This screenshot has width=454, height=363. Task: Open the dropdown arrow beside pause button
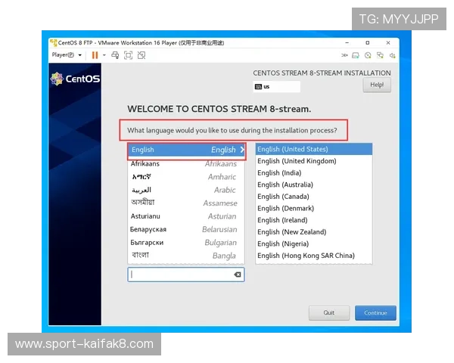point(104,55)
